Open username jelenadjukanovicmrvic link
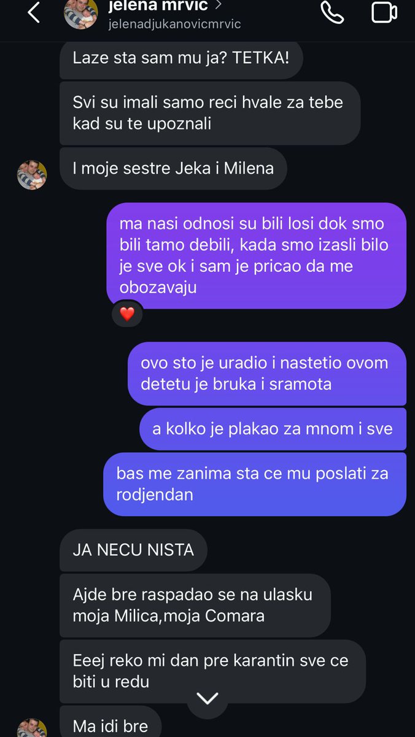This screenshot has height=737, width=415. pos(174,24)
